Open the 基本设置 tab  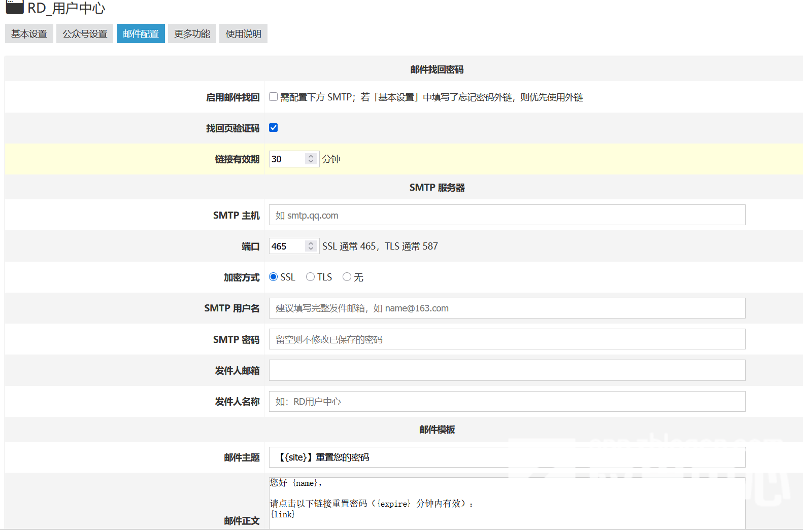coord(29,33)
